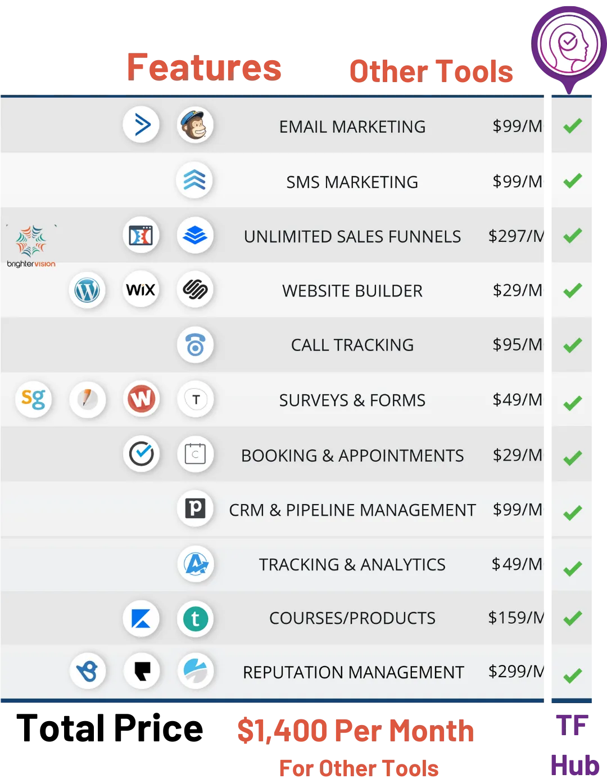Click the WordPress icon
Image resolution: width=607 pixels, height=783 pixels.
pos(87,290)
